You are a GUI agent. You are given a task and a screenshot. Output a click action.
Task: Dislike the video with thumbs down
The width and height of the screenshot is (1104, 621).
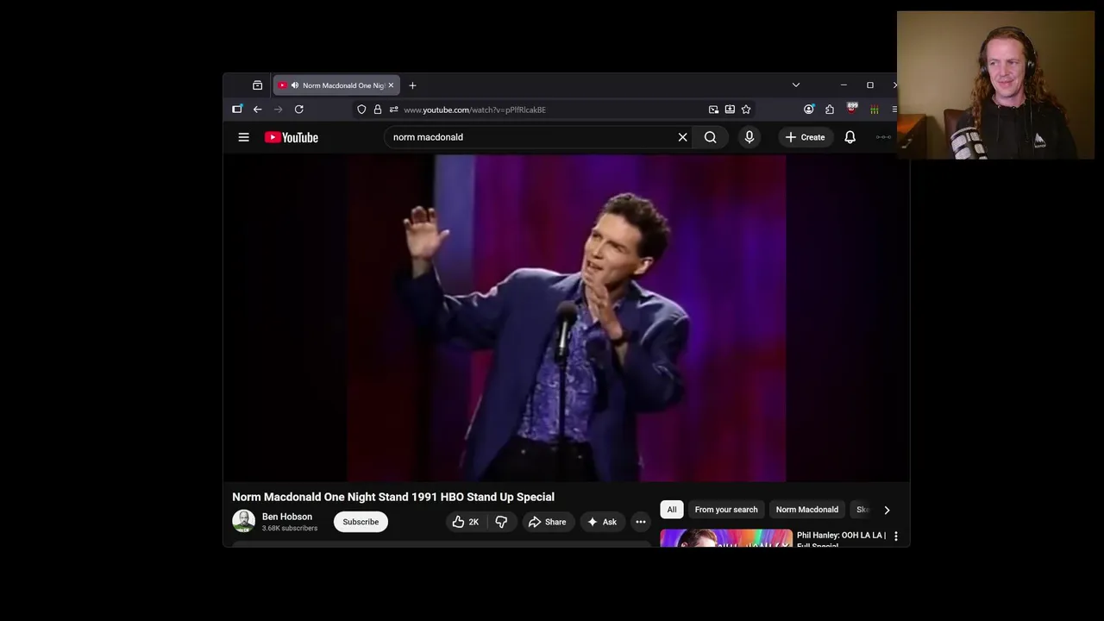pos(501,522)
